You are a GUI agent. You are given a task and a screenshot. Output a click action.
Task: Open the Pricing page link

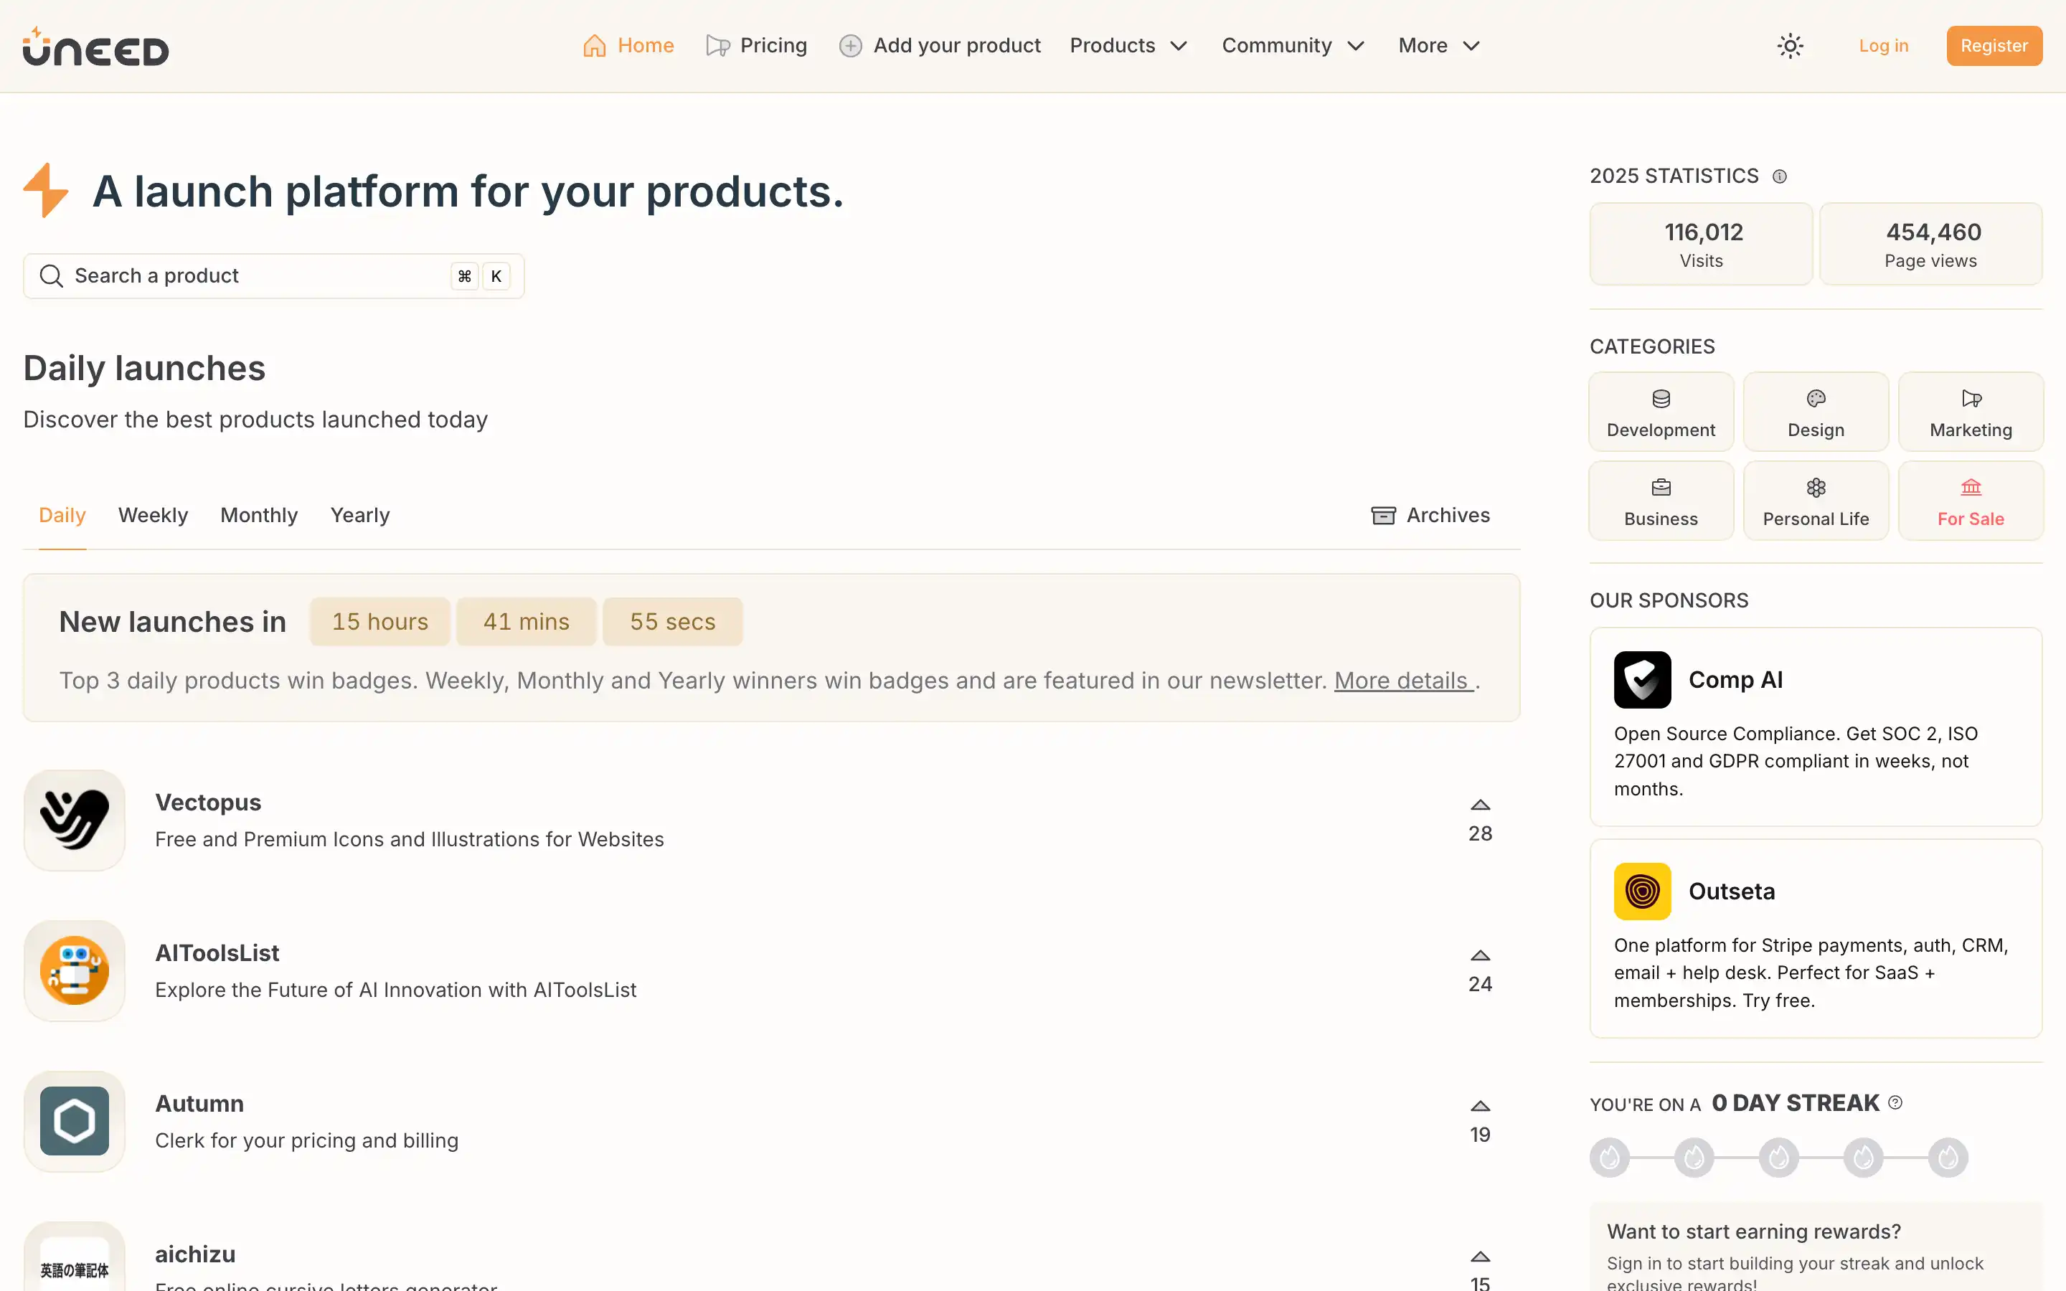click(756, 46)
